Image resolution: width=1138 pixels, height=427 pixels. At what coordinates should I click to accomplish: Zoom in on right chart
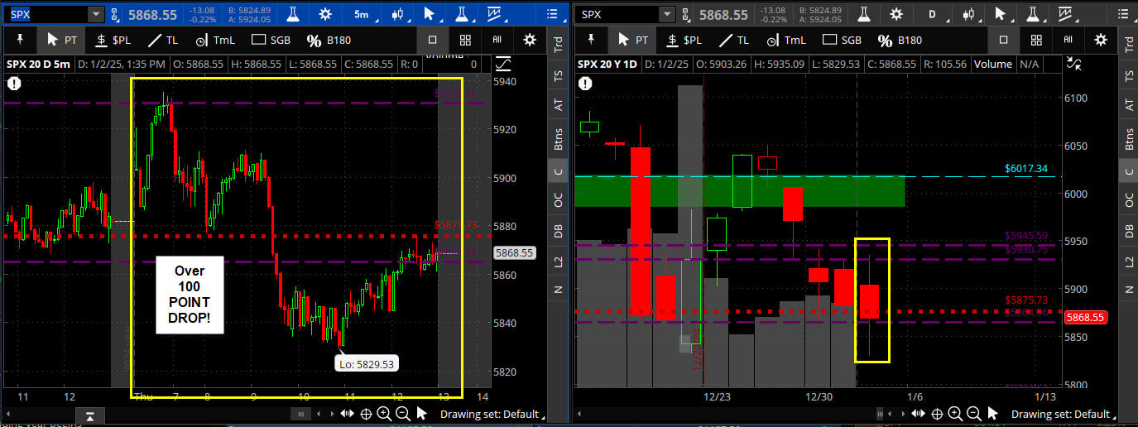956,414
